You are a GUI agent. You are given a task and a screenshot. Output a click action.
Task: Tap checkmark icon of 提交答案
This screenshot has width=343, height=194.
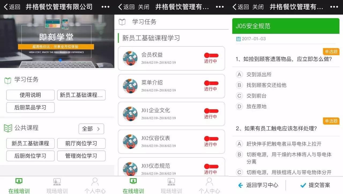pyautogui.click(x=303, y=185)
